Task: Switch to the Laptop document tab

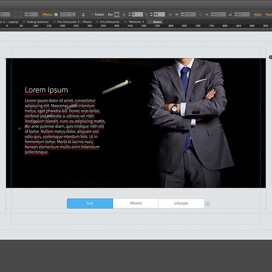Action: pyautogui.click(x=9, y=22)
